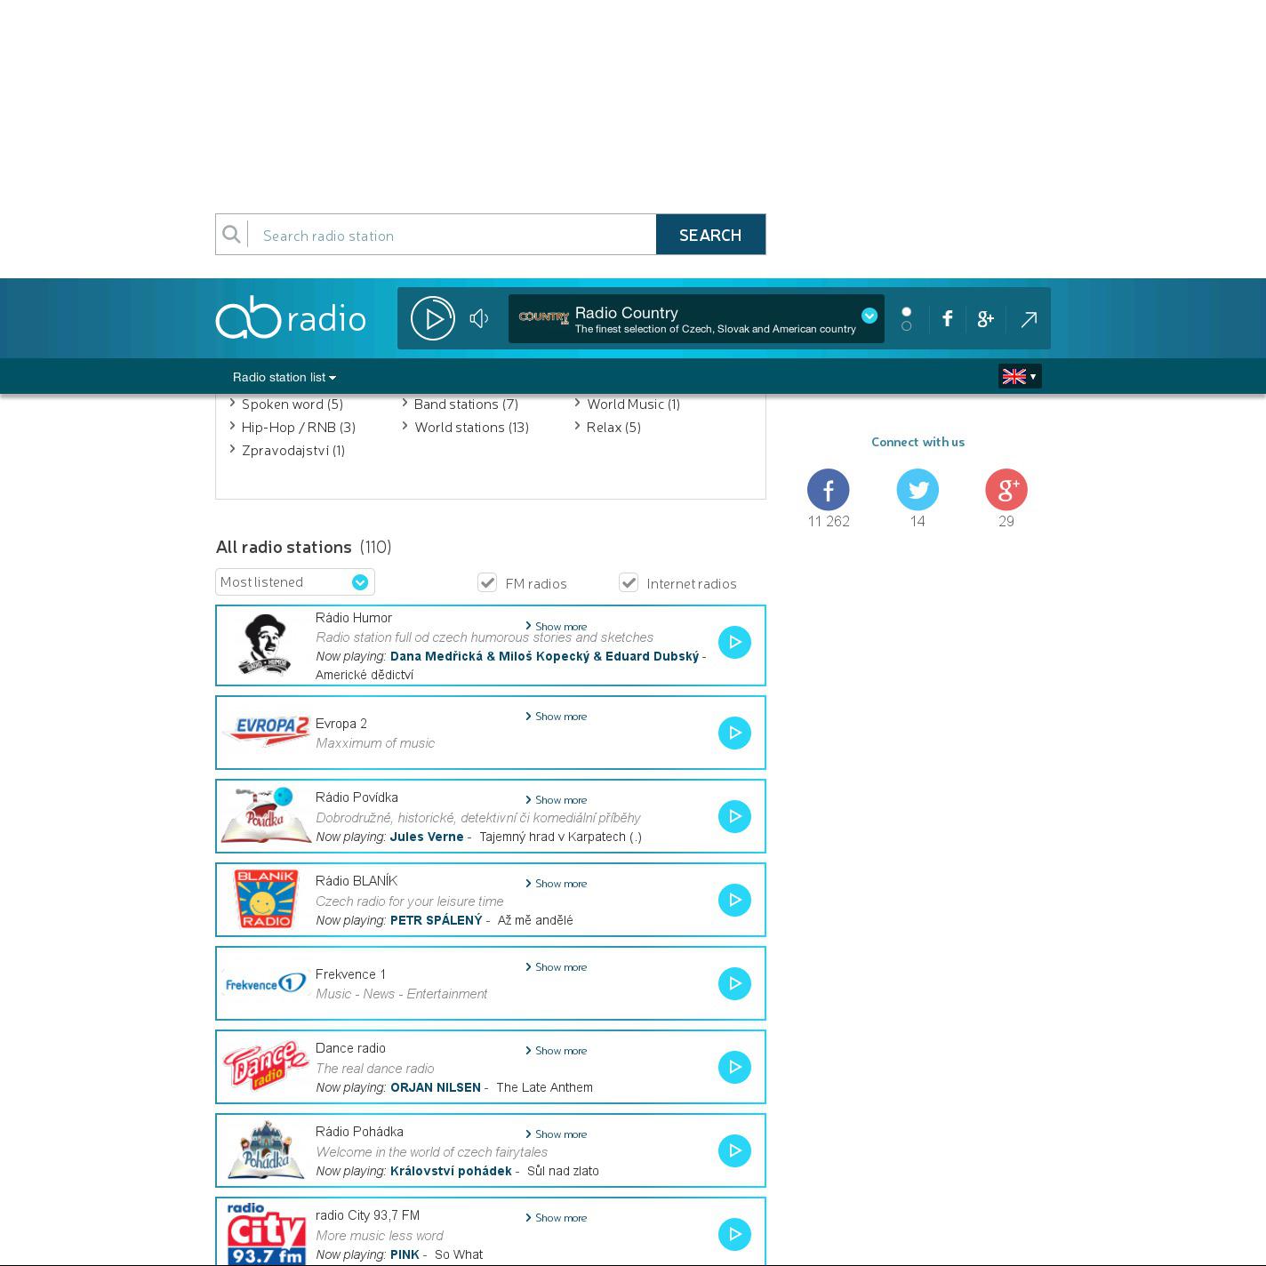Open the Most listened sort dropdown
This screenshot has width=1266, height=1266.
point(294,582)
